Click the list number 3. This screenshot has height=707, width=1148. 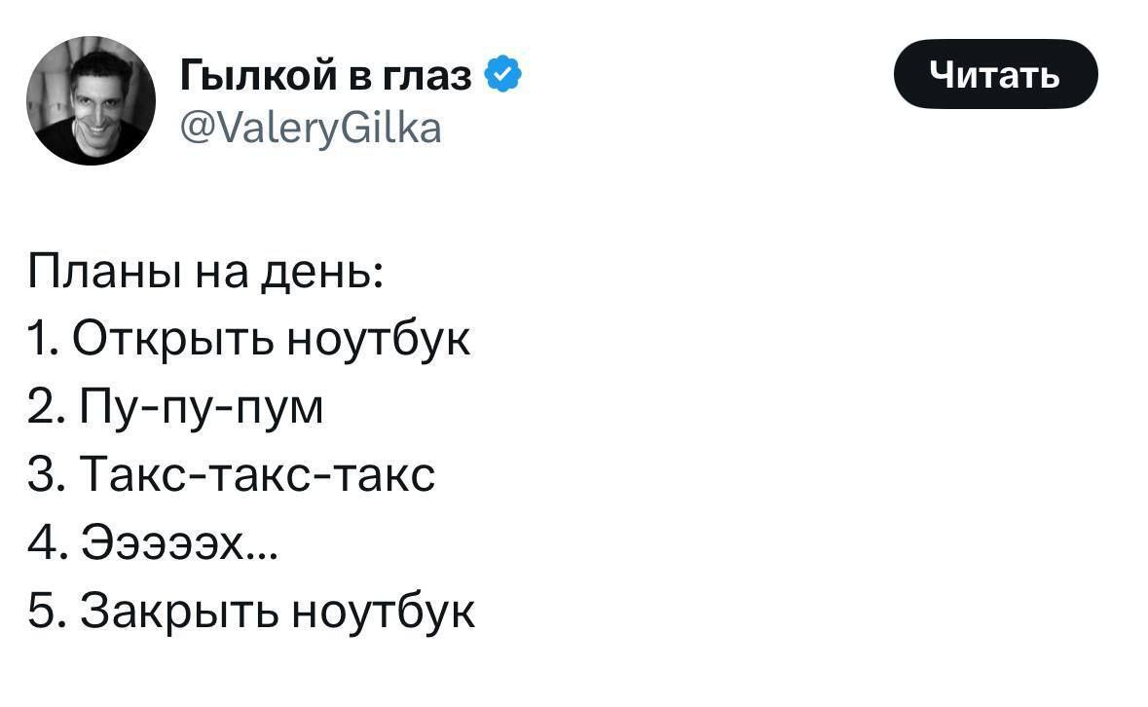click(41, 476)
